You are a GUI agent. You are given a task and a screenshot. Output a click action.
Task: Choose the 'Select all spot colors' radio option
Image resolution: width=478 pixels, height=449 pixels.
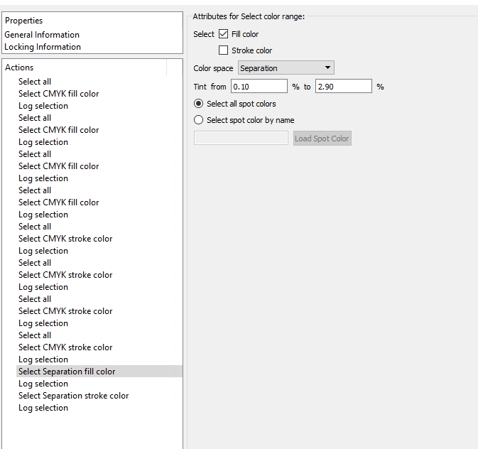point(199,104)
